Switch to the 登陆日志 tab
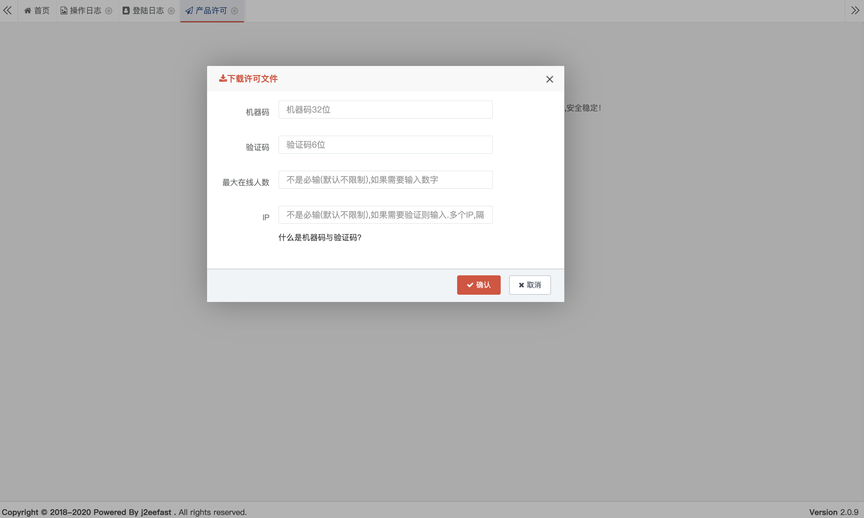This screenshot has width=864, height=518. coord(148,11)
